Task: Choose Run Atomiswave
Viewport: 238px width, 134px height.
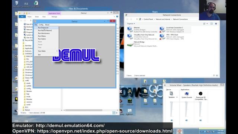Action: pyautogui.click(x=46, y=33)
